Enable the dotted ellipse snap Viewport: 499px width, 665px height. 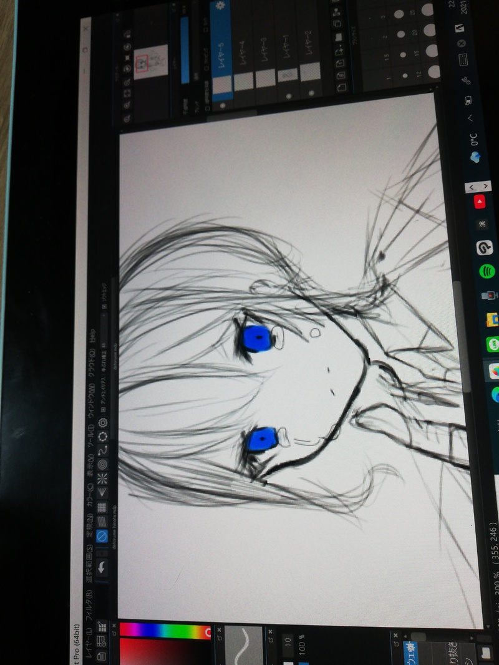coord(103,437)
